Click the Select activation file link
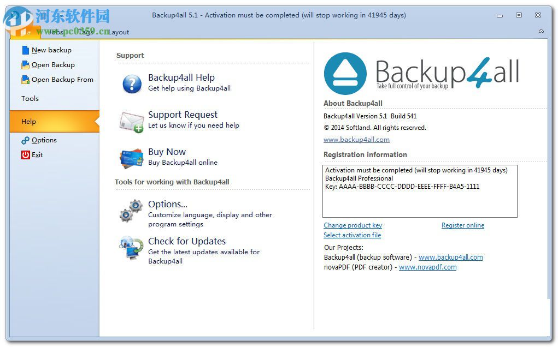Image resolution: width=558 pixels, height=347 pixels. (352, 235)
